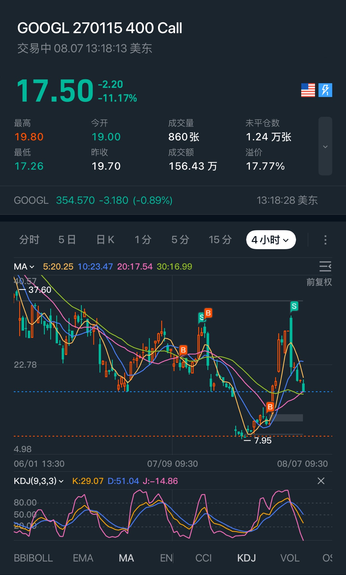Tap the 37.60 high price label on chart

pos(40,290)
